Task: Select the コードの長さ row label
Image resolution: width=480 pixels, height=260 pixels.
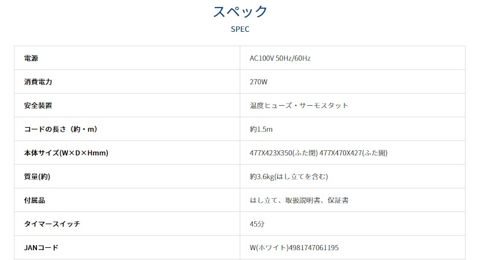Action: (x=64, y=129)
